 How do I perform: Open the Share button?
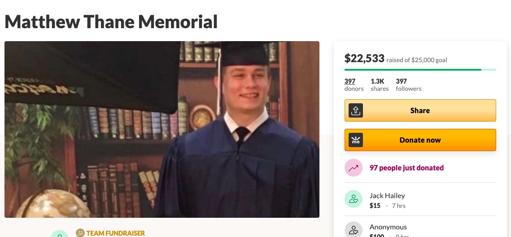point(420,110)
